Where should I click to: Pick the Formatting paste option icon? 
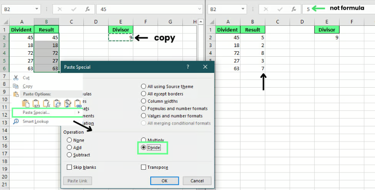[x=67, y=103]
